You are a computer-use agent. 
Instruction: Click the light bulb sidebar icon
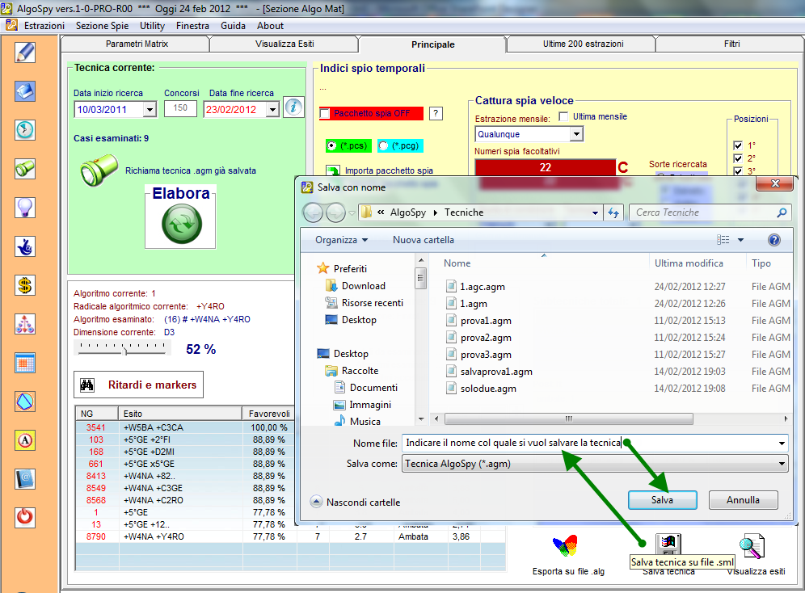click(26, 208)
